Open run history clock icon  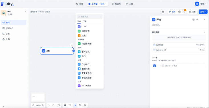pos(179,12)
